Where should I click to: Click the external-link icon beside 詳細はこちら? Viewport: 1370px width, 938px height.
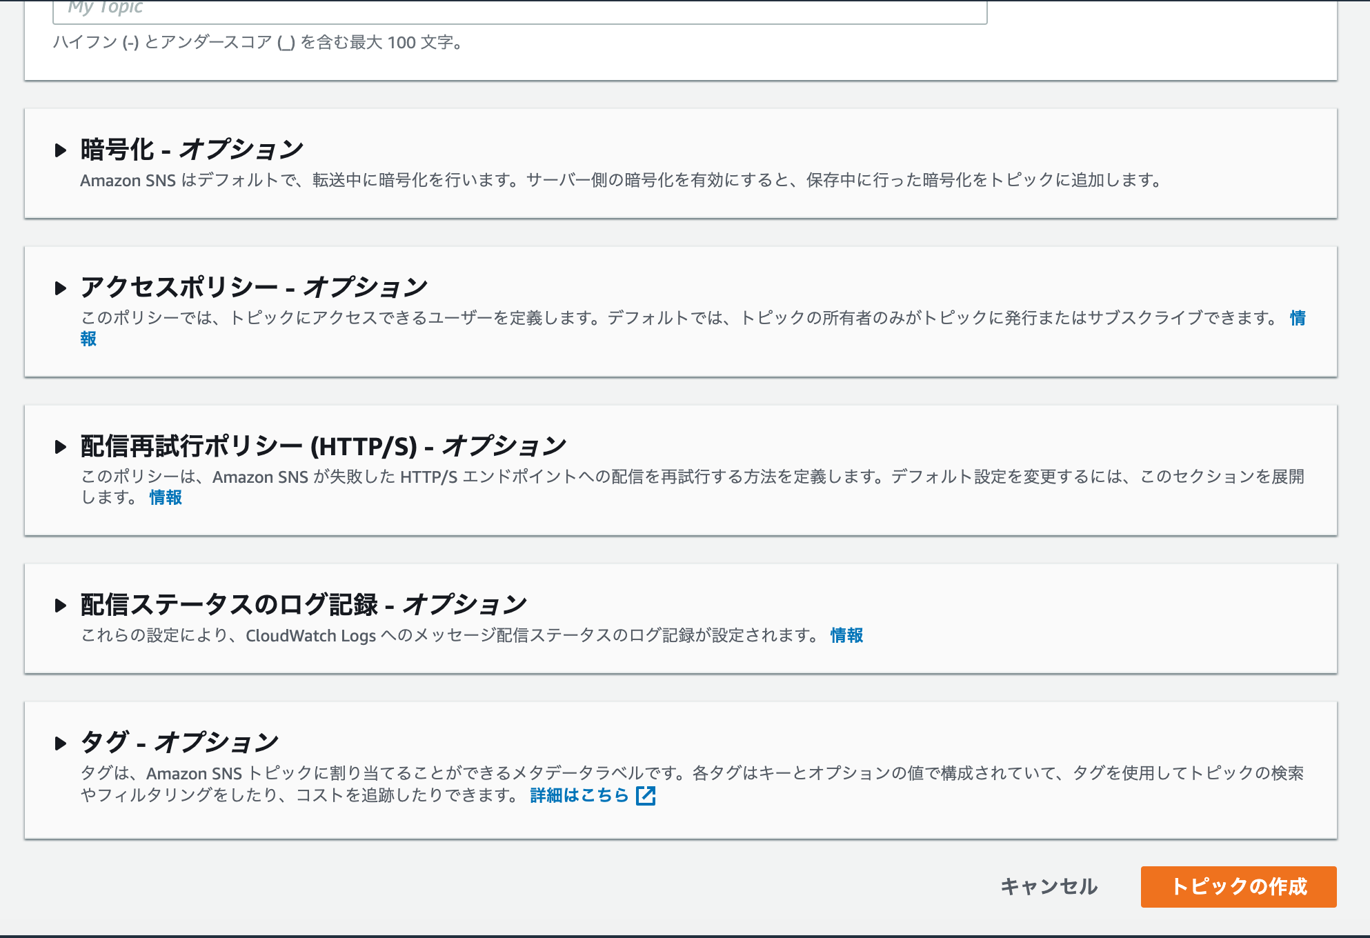[646, 795]
